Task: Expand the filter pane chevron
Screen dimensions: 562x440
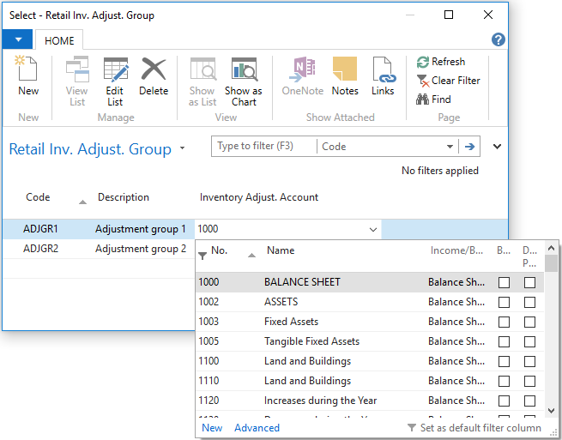Action: click(497, 147)
